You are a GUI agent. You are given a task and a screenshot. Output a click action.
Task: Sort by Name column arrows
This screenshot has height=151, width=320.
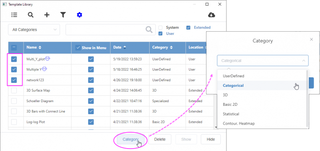[40, 47]
